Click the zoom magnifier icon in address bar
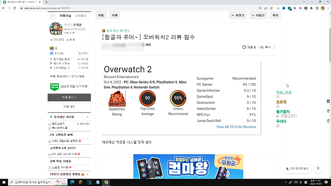Screen dimensions: 331x186 [260, 8]
